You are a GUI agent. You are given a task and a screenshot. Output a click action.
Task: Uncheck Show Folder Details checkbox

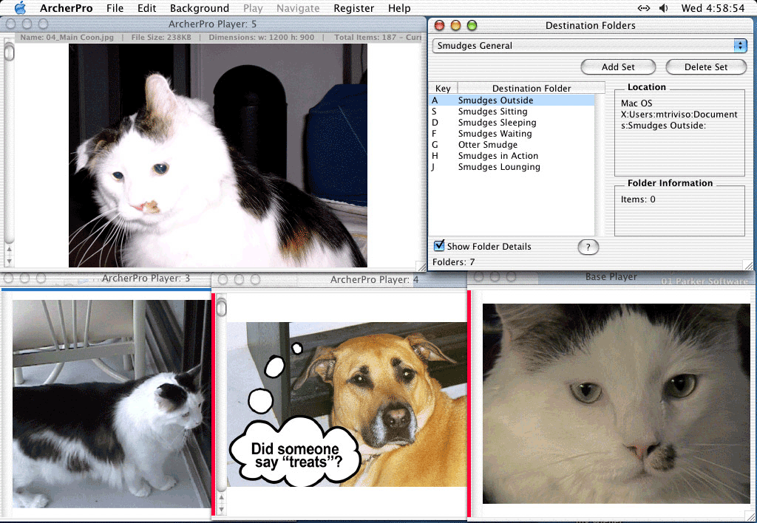click(x=439, y=245)
